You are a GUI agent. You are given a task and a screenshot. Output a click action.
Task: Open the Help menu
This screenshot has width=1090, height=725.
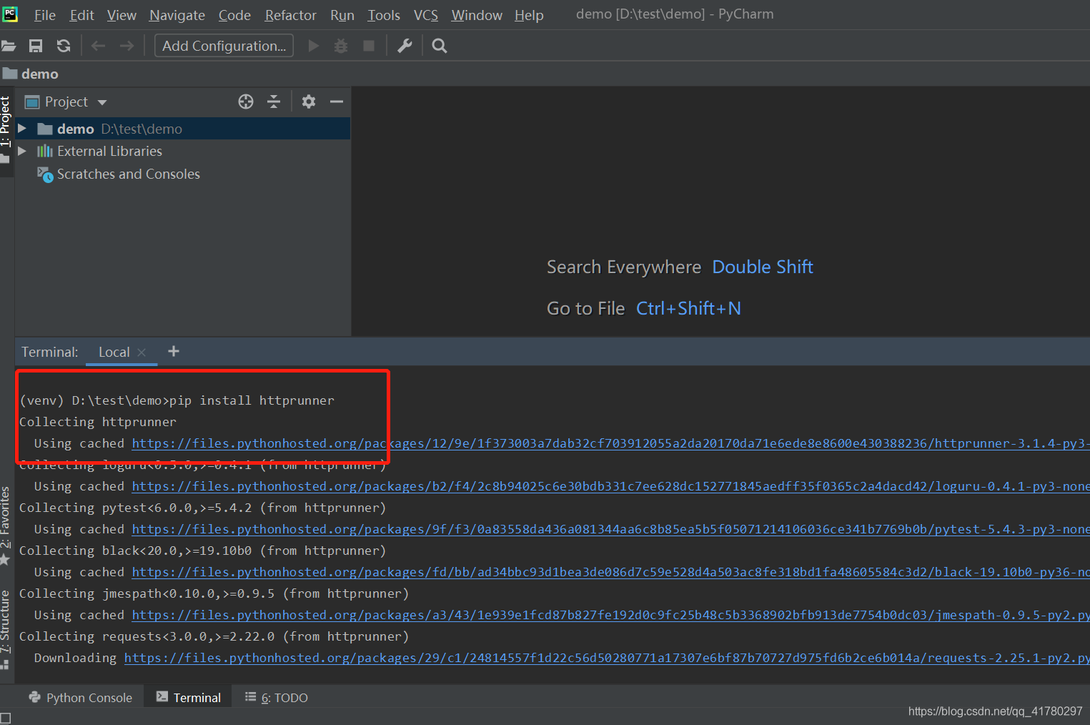(529, 15)
